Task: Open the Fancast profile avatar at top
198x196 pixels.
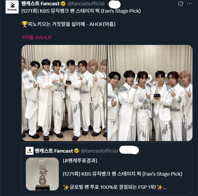Action: [12, 7]
